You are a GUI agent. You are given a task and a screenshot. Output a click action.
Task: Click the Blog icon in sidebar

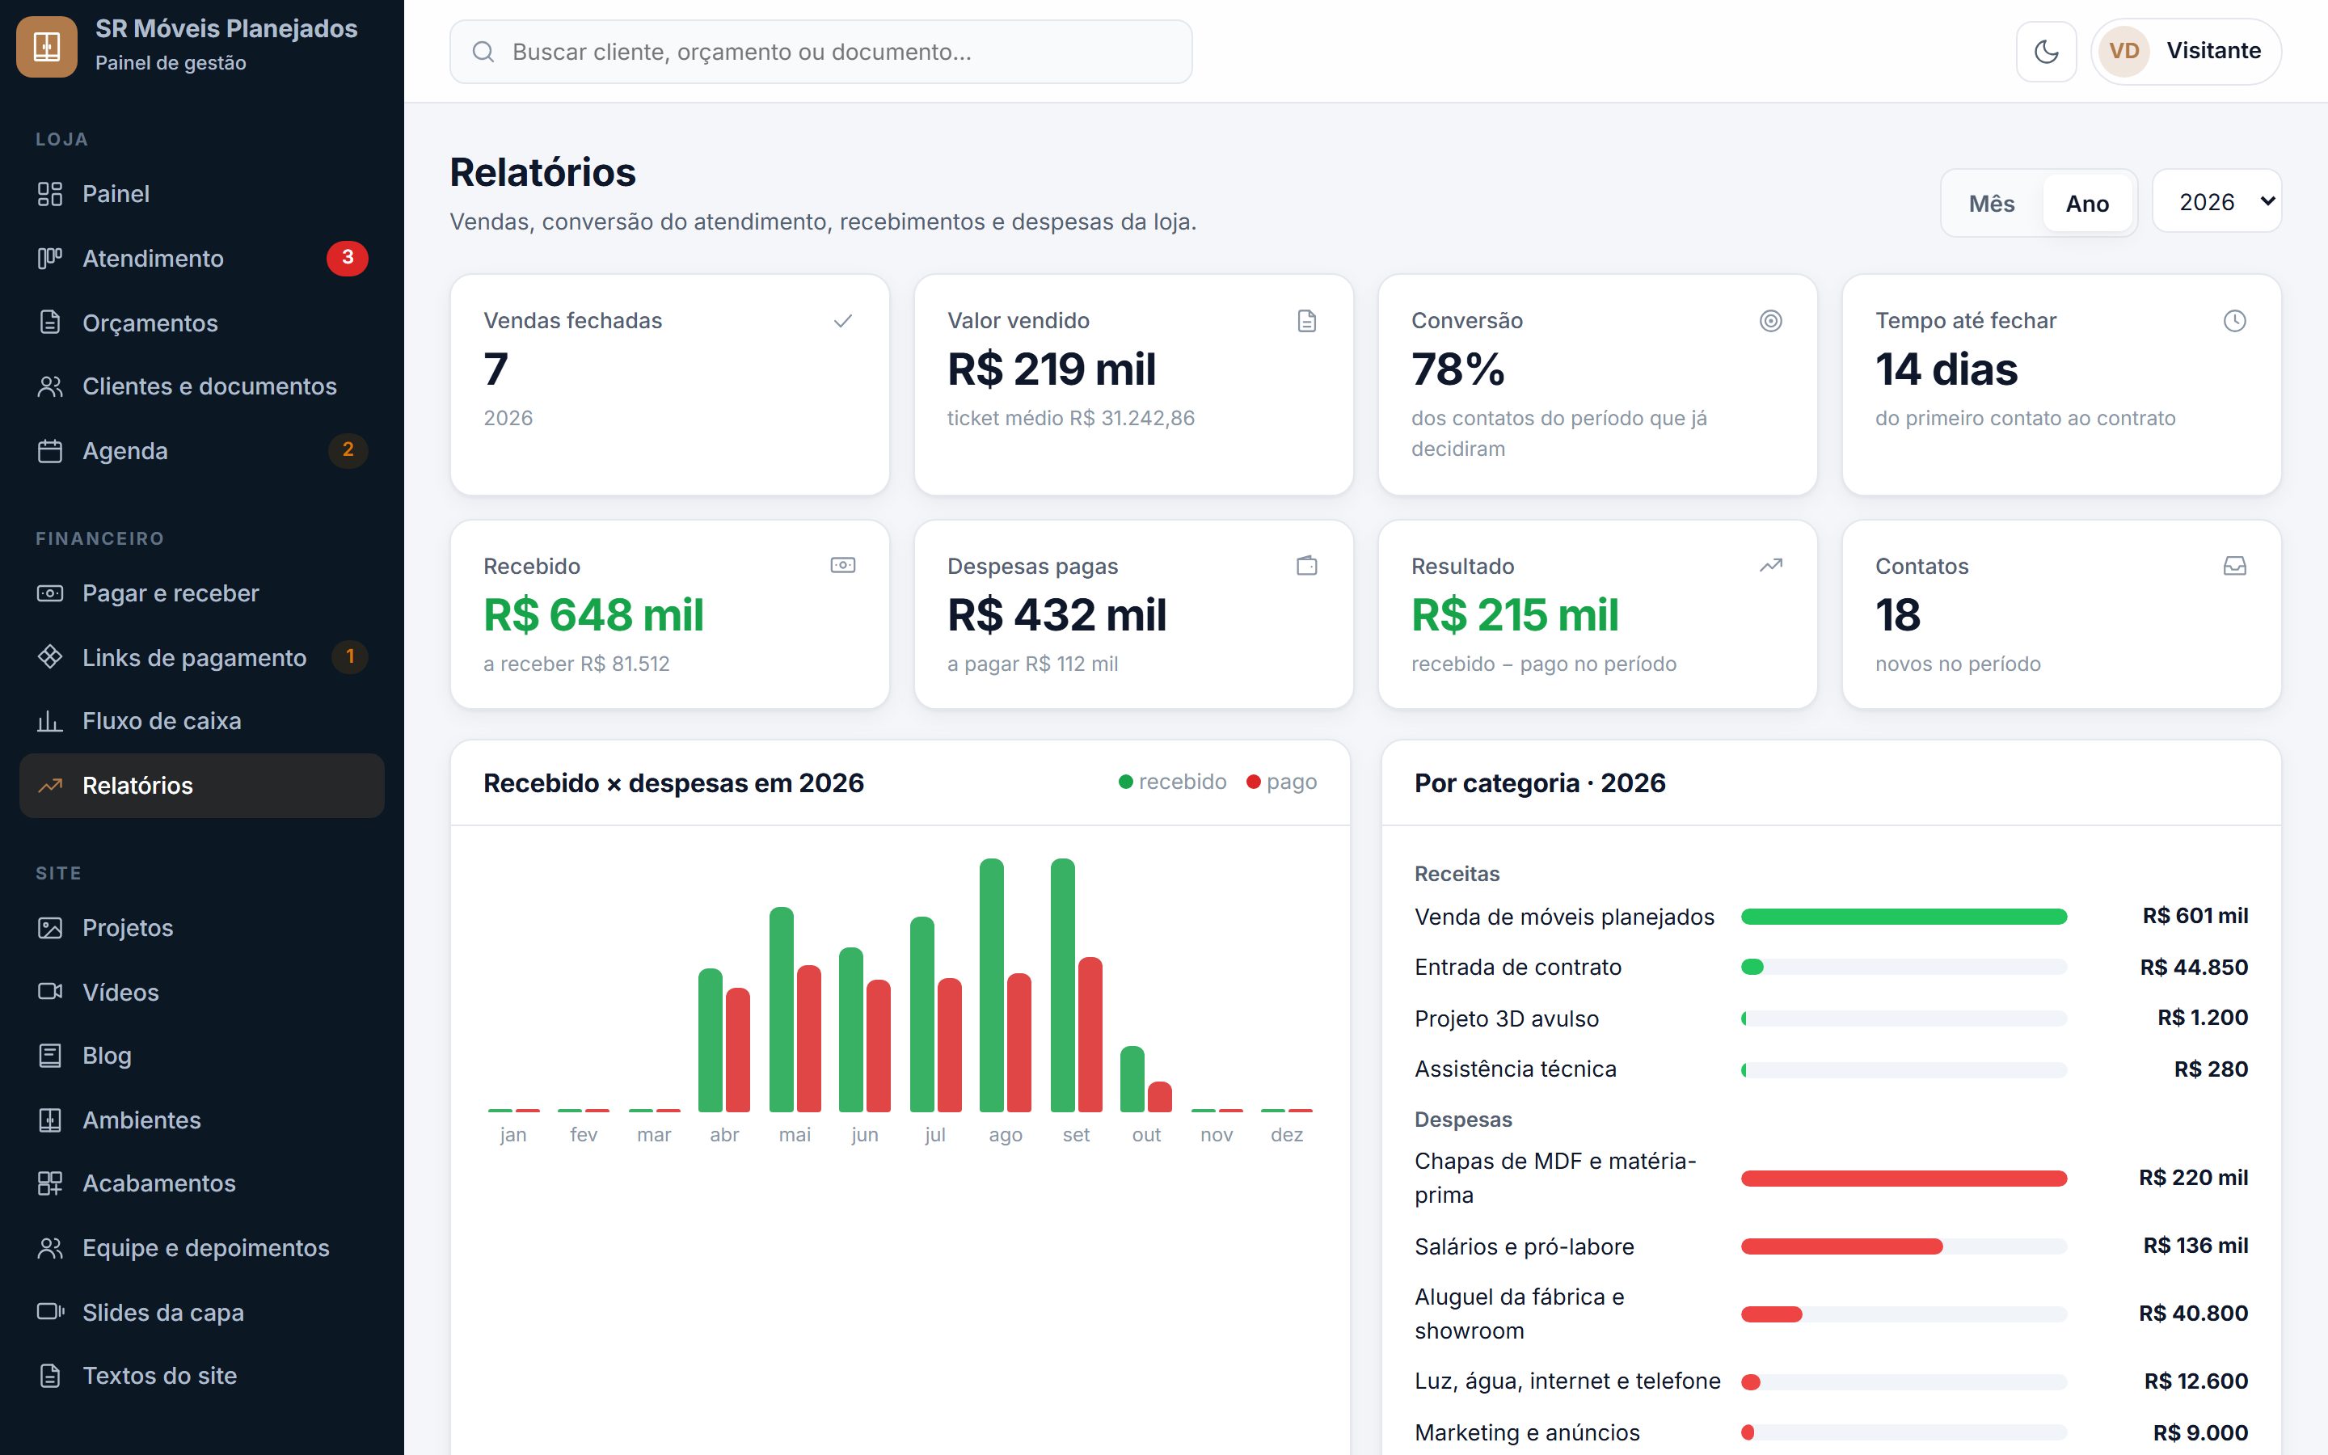tap(50, 1056)
